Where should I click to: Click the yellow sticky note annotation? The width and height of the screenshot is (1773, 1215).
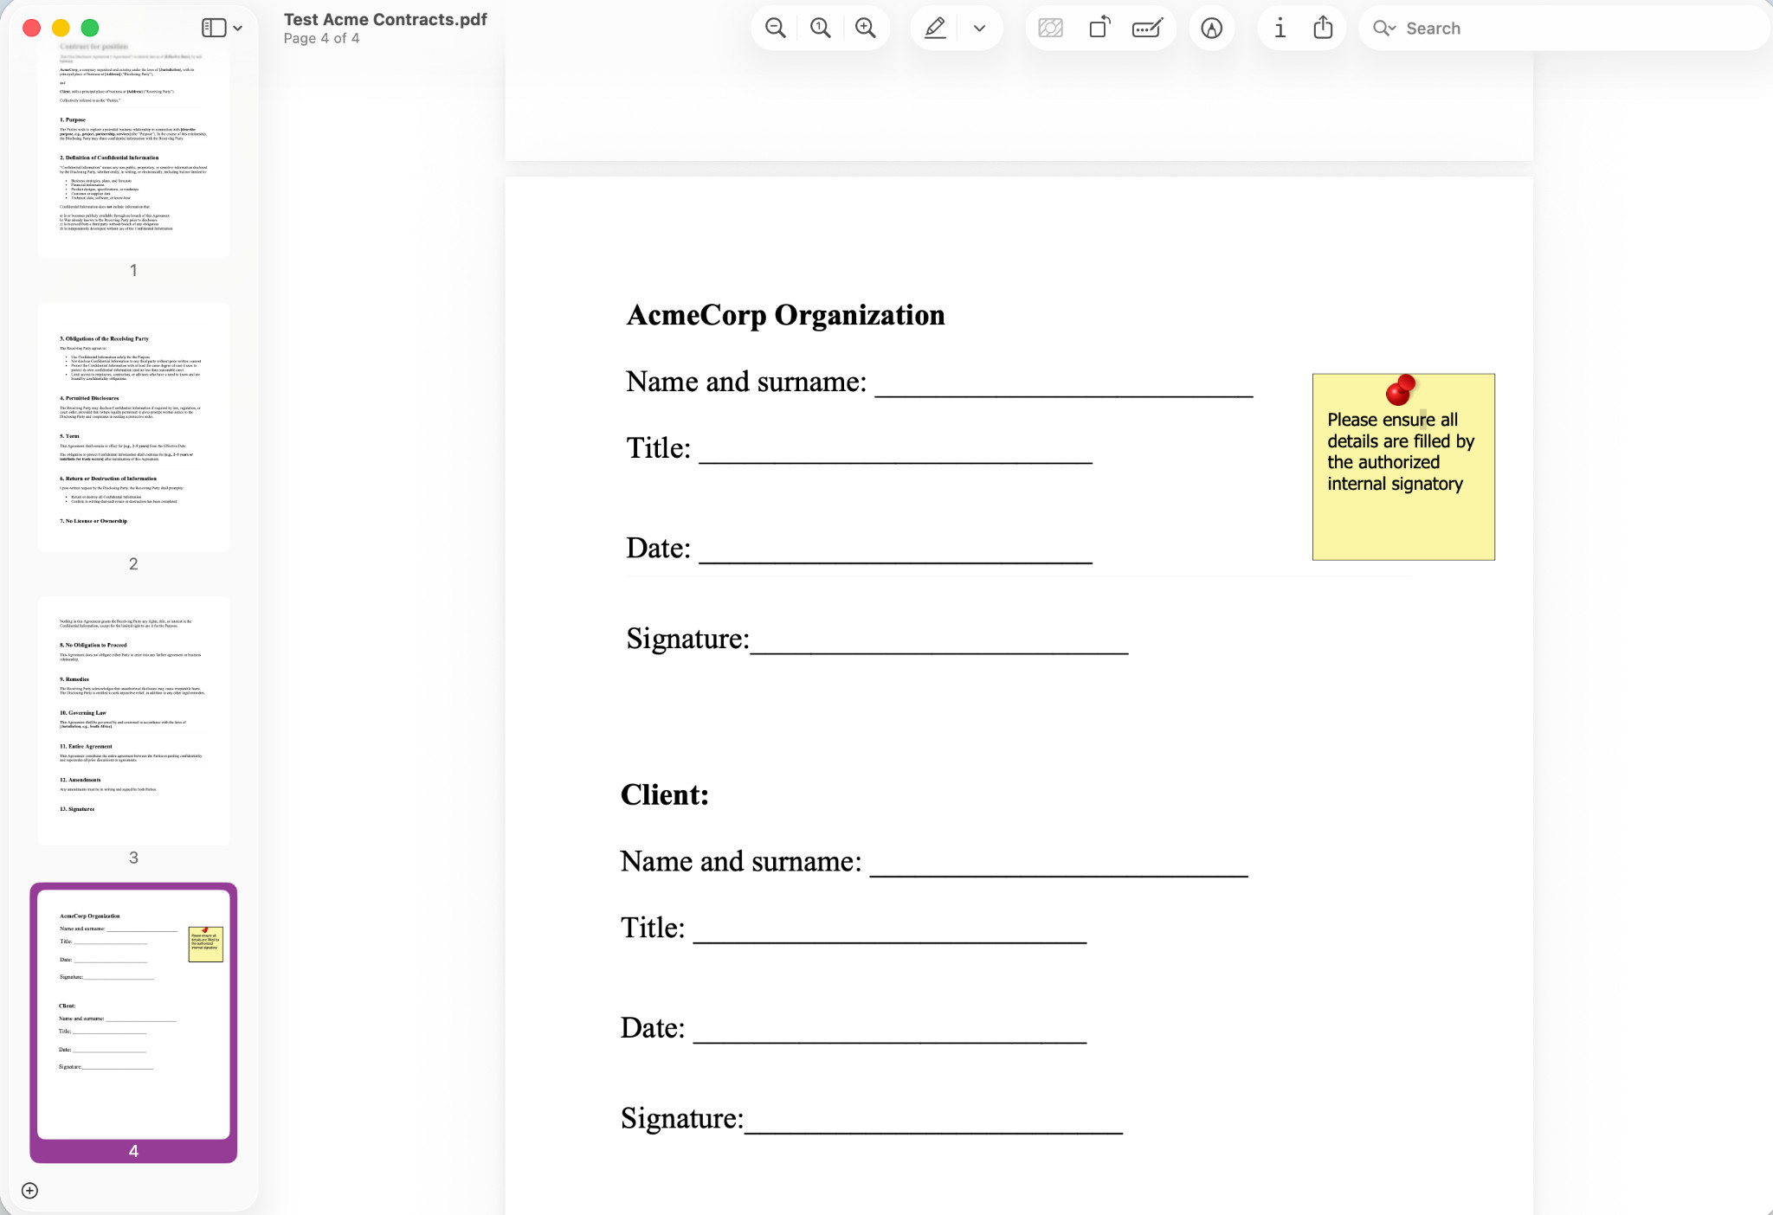tap(1403, 467)
